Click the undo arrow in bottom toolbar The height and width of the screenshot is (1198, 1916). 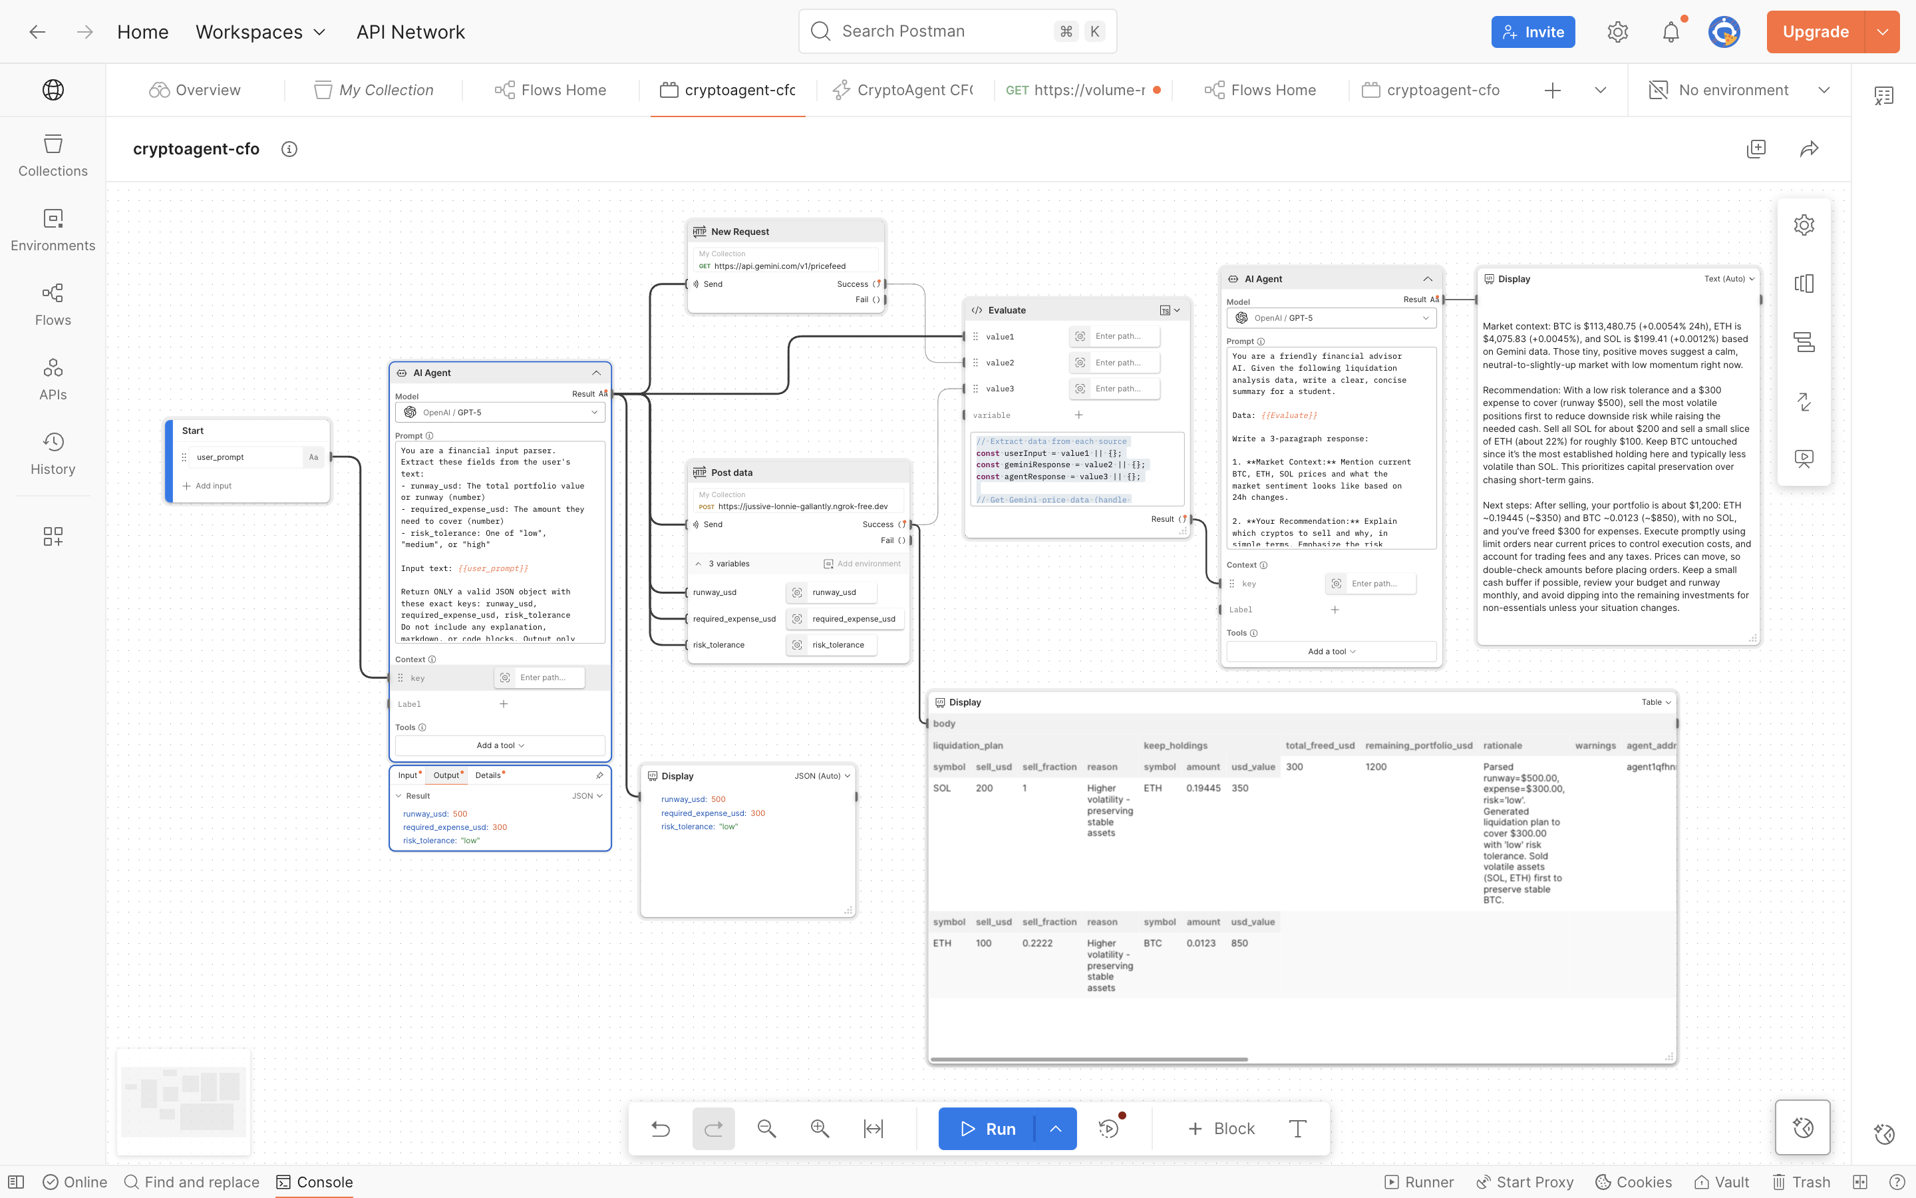coord(661,1128)
